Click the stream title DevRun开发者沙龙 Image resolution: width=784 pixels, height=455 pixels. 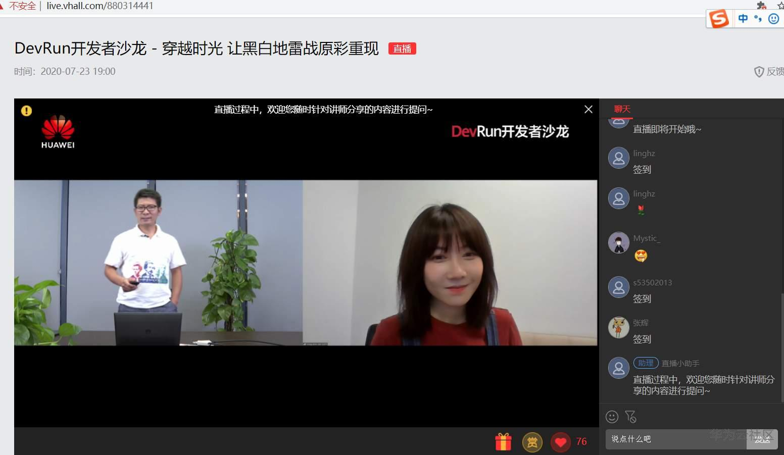[x=197, y=48]
